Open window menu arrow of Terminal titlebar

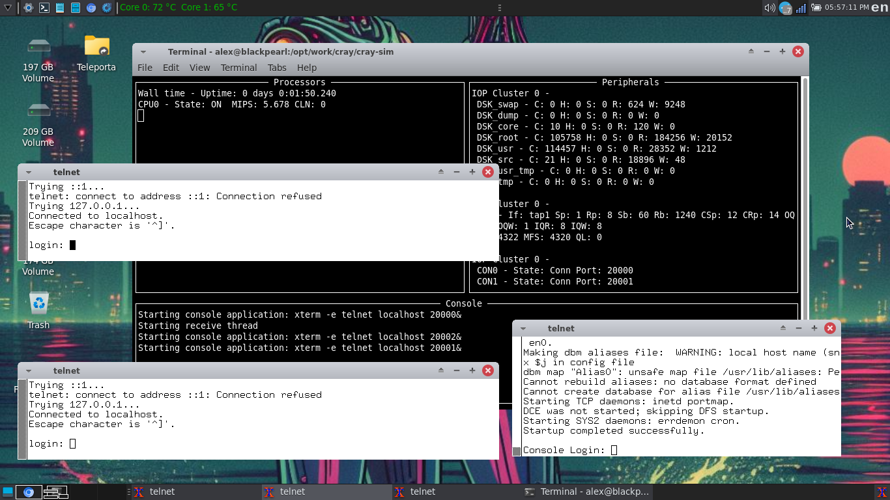pyautogui.click(x=143, y=52)
